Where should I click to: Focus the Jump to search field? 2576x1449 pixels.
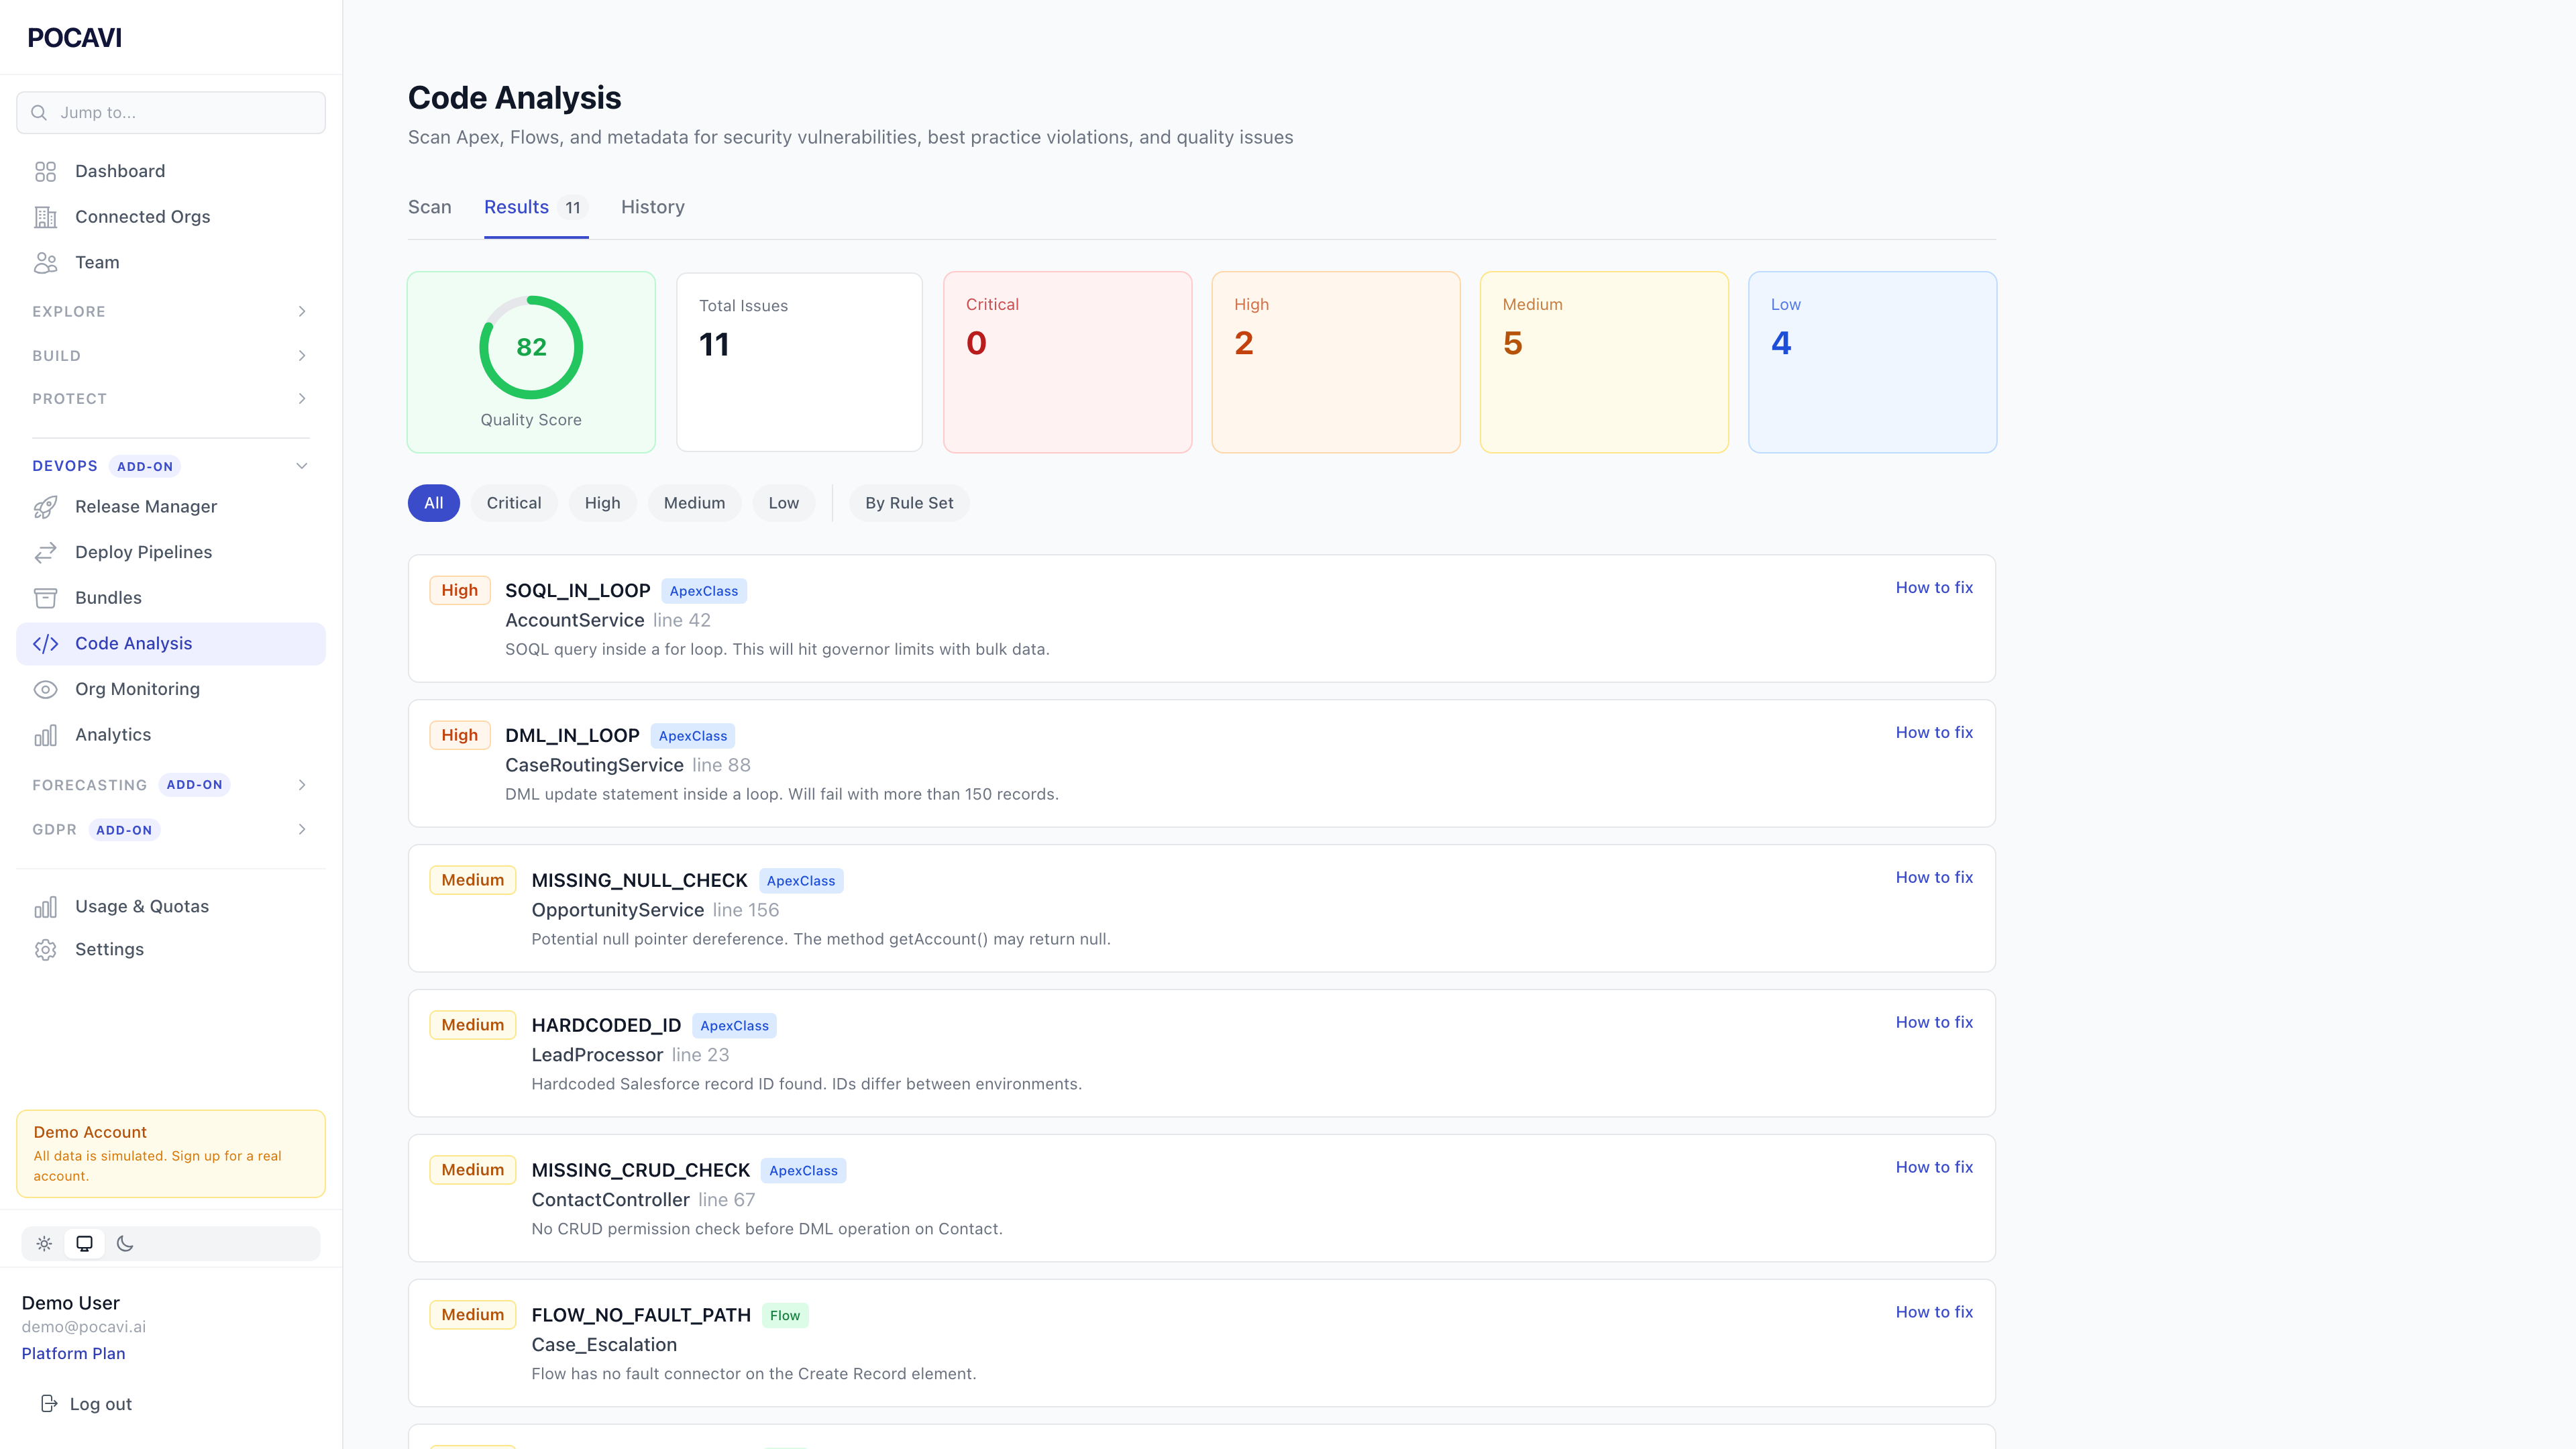[171, 113]
